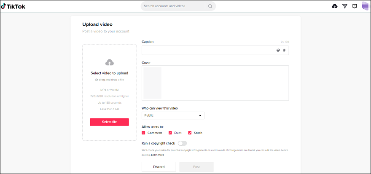
Task: Uncheck the Stitch option
Action: pyautogui.click(x=190, y=133)
